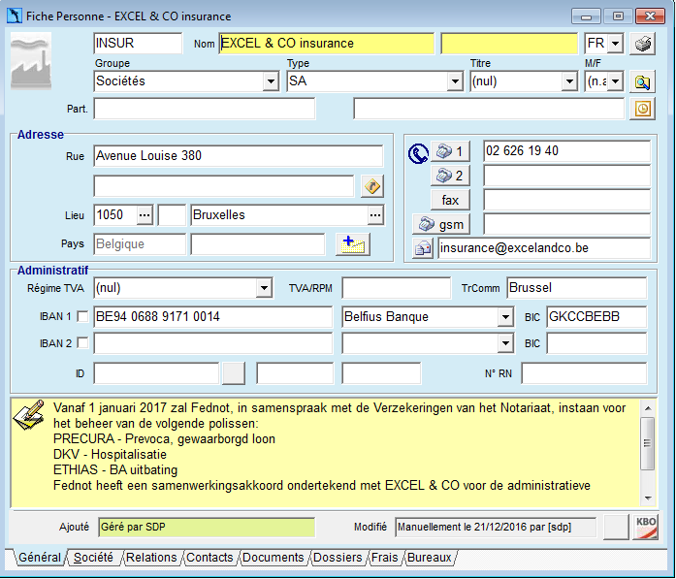The image size is (676, 579).
Task: Switch to the Dossiers tab
Action: coord(338,558)
